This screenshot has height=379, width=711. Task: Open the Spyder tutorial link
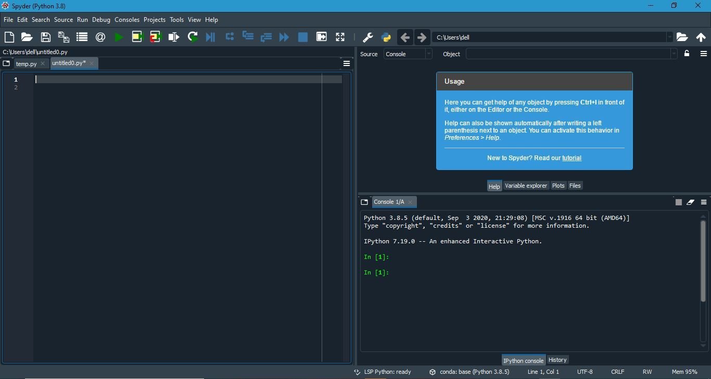point(572,158)
